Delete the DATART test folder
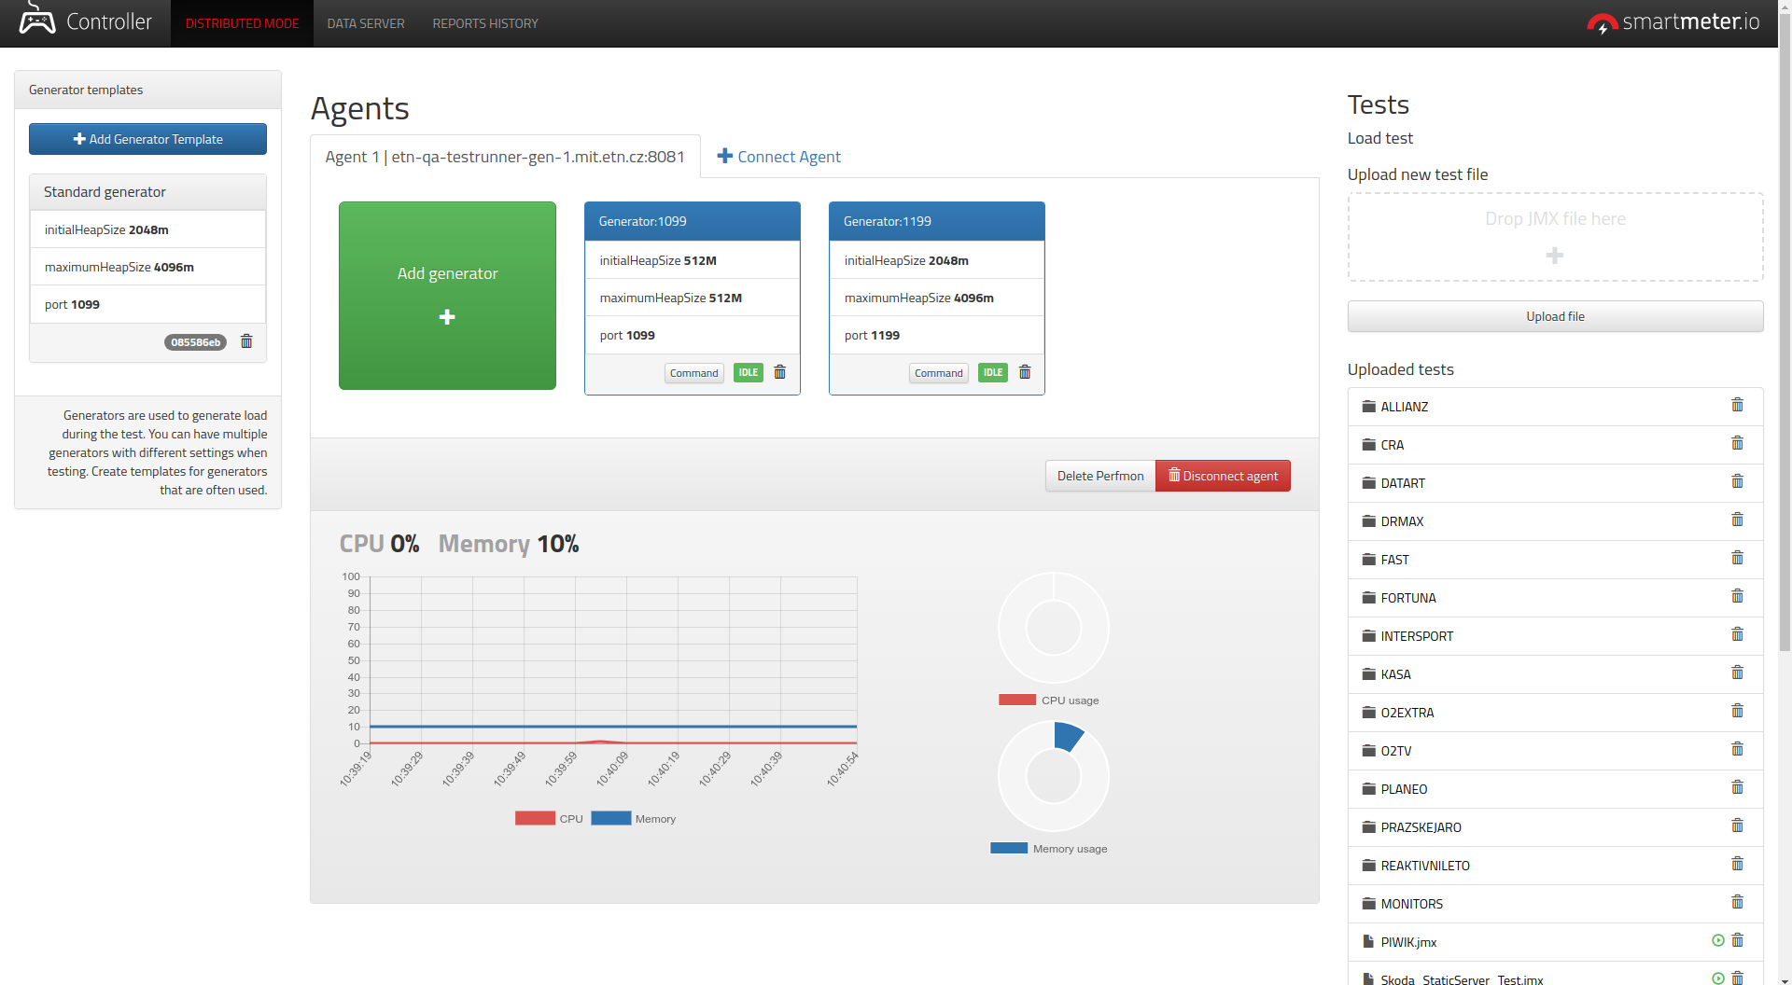Image resolution: width=1792 pixels, height=985 pixels. (x=1737, y=481)
